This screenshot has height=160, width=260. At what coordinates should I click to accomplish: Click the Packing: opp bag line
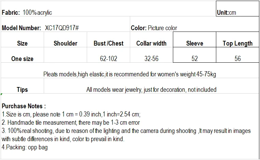(x=25, y=147)
